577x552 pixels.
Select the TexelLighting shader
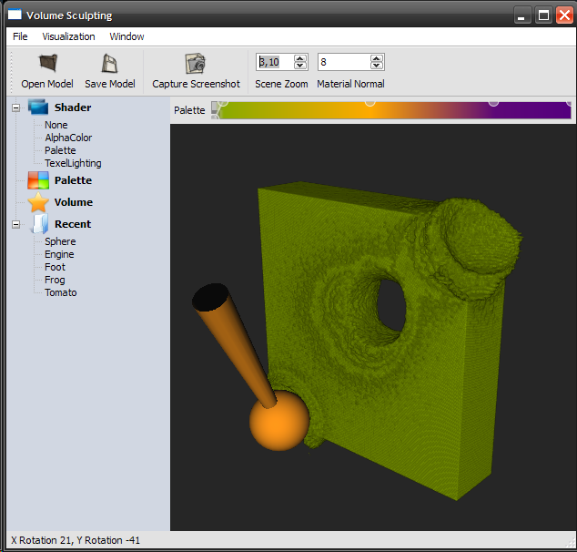tap(73, 163)
